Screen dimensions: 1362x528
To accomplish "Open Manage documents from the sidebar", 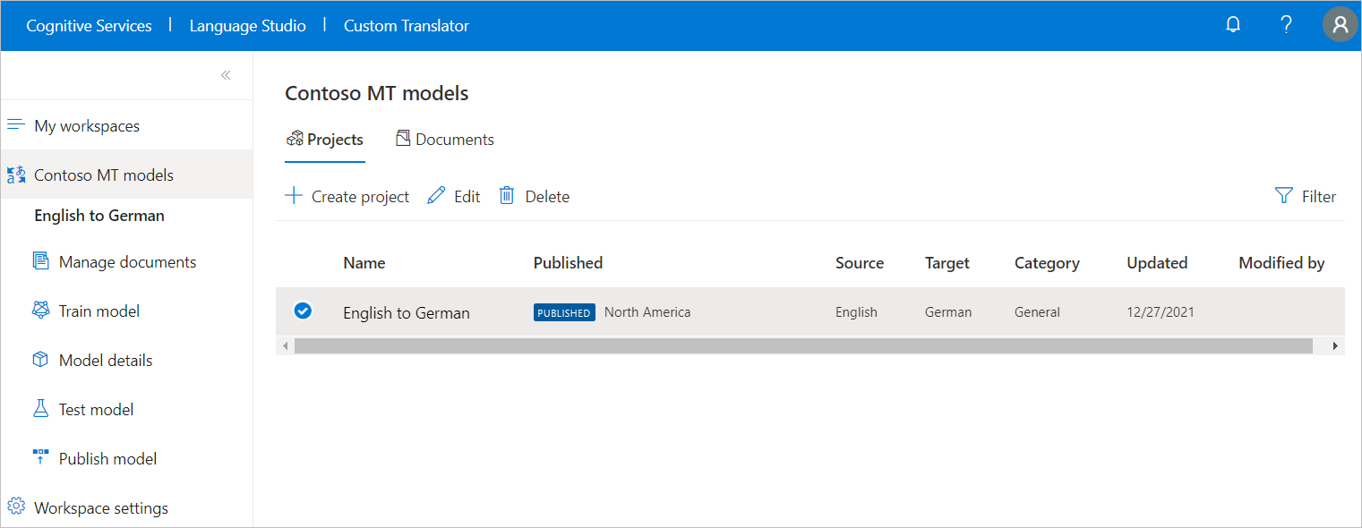I will point(127,260).
